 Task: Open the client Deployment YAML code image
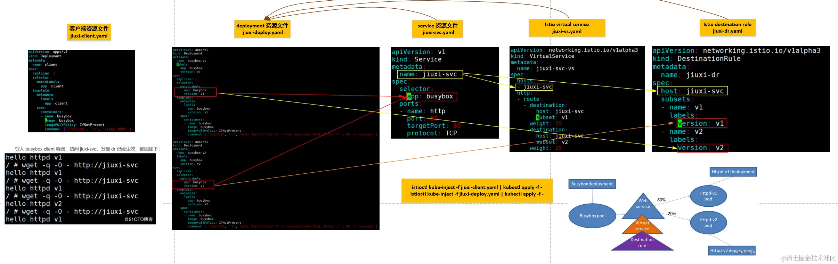coord(81,91)
